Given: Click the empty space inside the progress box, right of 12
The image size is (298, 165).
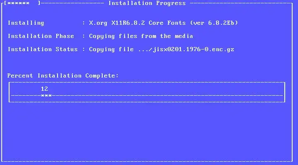Looking at the screenshot, I should [x=165, y=89].
